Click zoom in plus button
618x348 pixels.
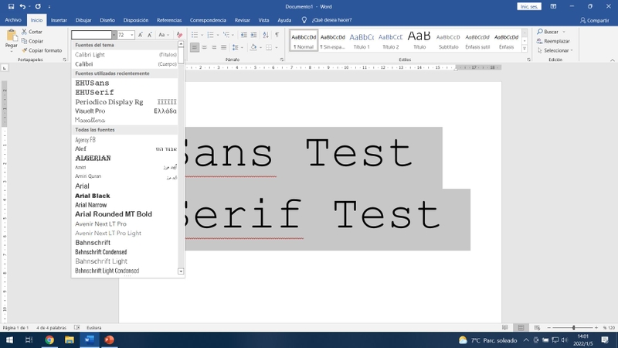(596, 327)
